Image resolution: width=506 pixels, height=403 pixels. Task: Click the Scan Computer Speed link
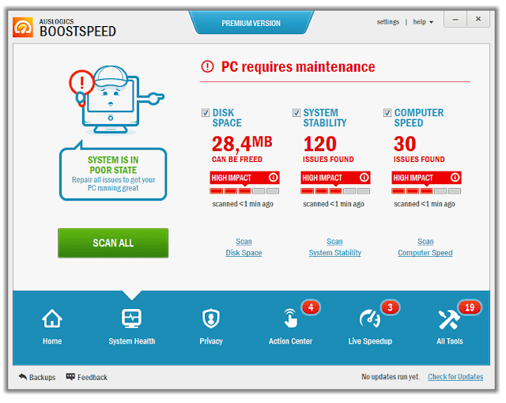point(425,247)
